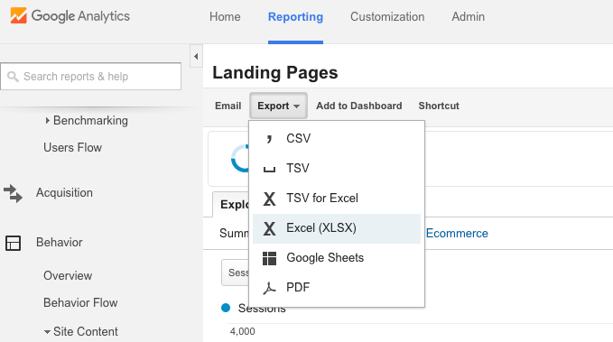Viewport: 613px width, 342px height.
Task: Open the Export dropdown
Action: 278,106
